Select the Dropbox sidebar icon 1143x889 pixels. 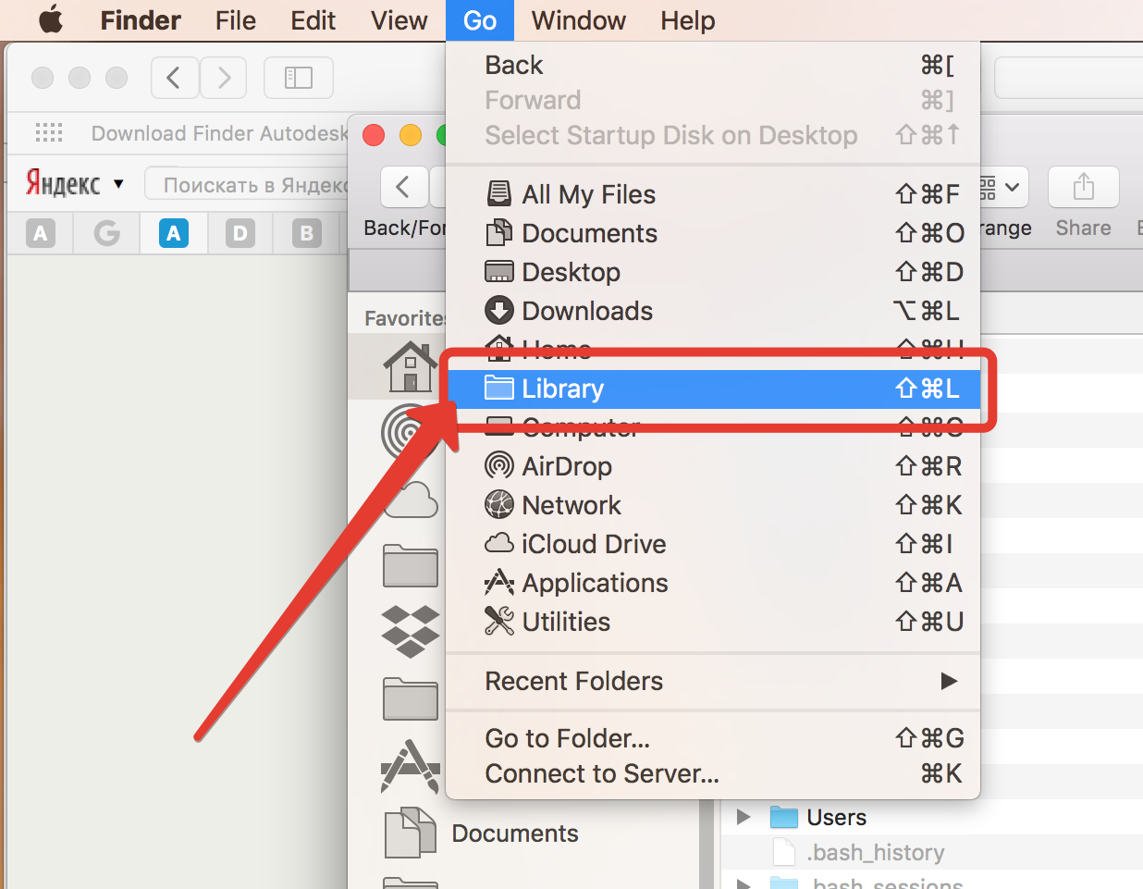click(411, 631)
